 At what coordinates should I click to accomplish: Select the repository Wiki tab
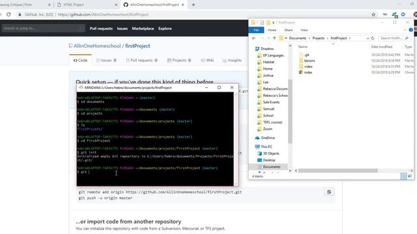click(x=207, y=60)
